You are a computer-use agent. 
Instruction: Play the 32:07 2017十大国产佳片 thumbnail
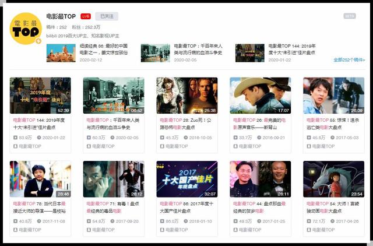pos(187,179)
